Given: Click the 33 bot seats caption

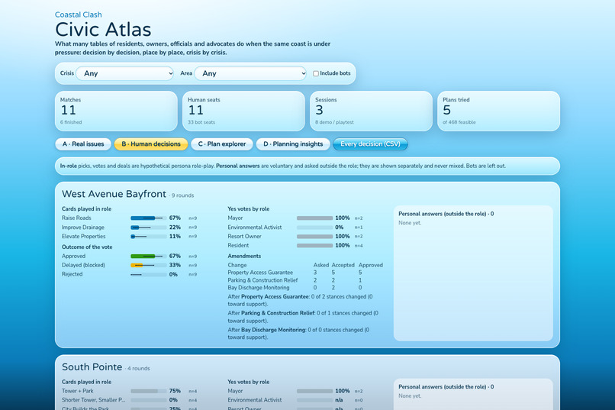Looking at the screenshot, I should click(x=201, y=122).
